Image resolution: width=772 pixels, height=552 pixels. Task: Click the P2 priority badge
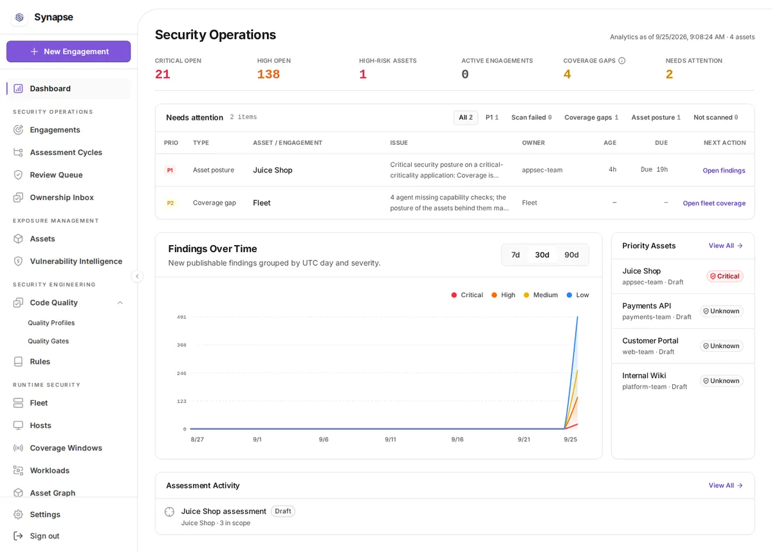point(170,203)
